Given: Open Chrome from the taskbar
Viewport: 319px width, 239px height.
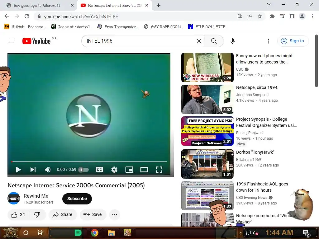Looking at the screenshot, I should pyautogui.click(x=95, y=233).
